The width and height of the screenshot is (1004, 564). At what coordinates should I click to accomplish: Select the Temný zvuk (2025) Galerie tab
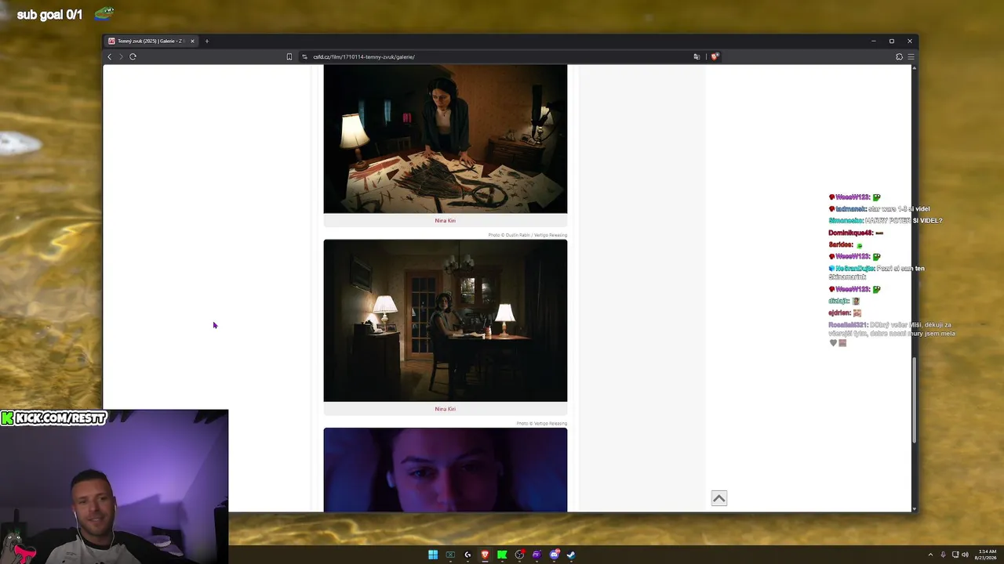coord(151,41)
